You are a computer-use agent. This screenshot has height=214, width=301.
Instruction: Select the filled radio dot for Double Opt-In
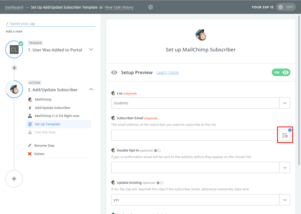pos(155,151)
